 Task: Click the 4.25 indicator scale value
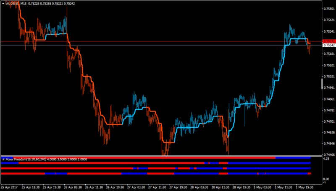326,159
